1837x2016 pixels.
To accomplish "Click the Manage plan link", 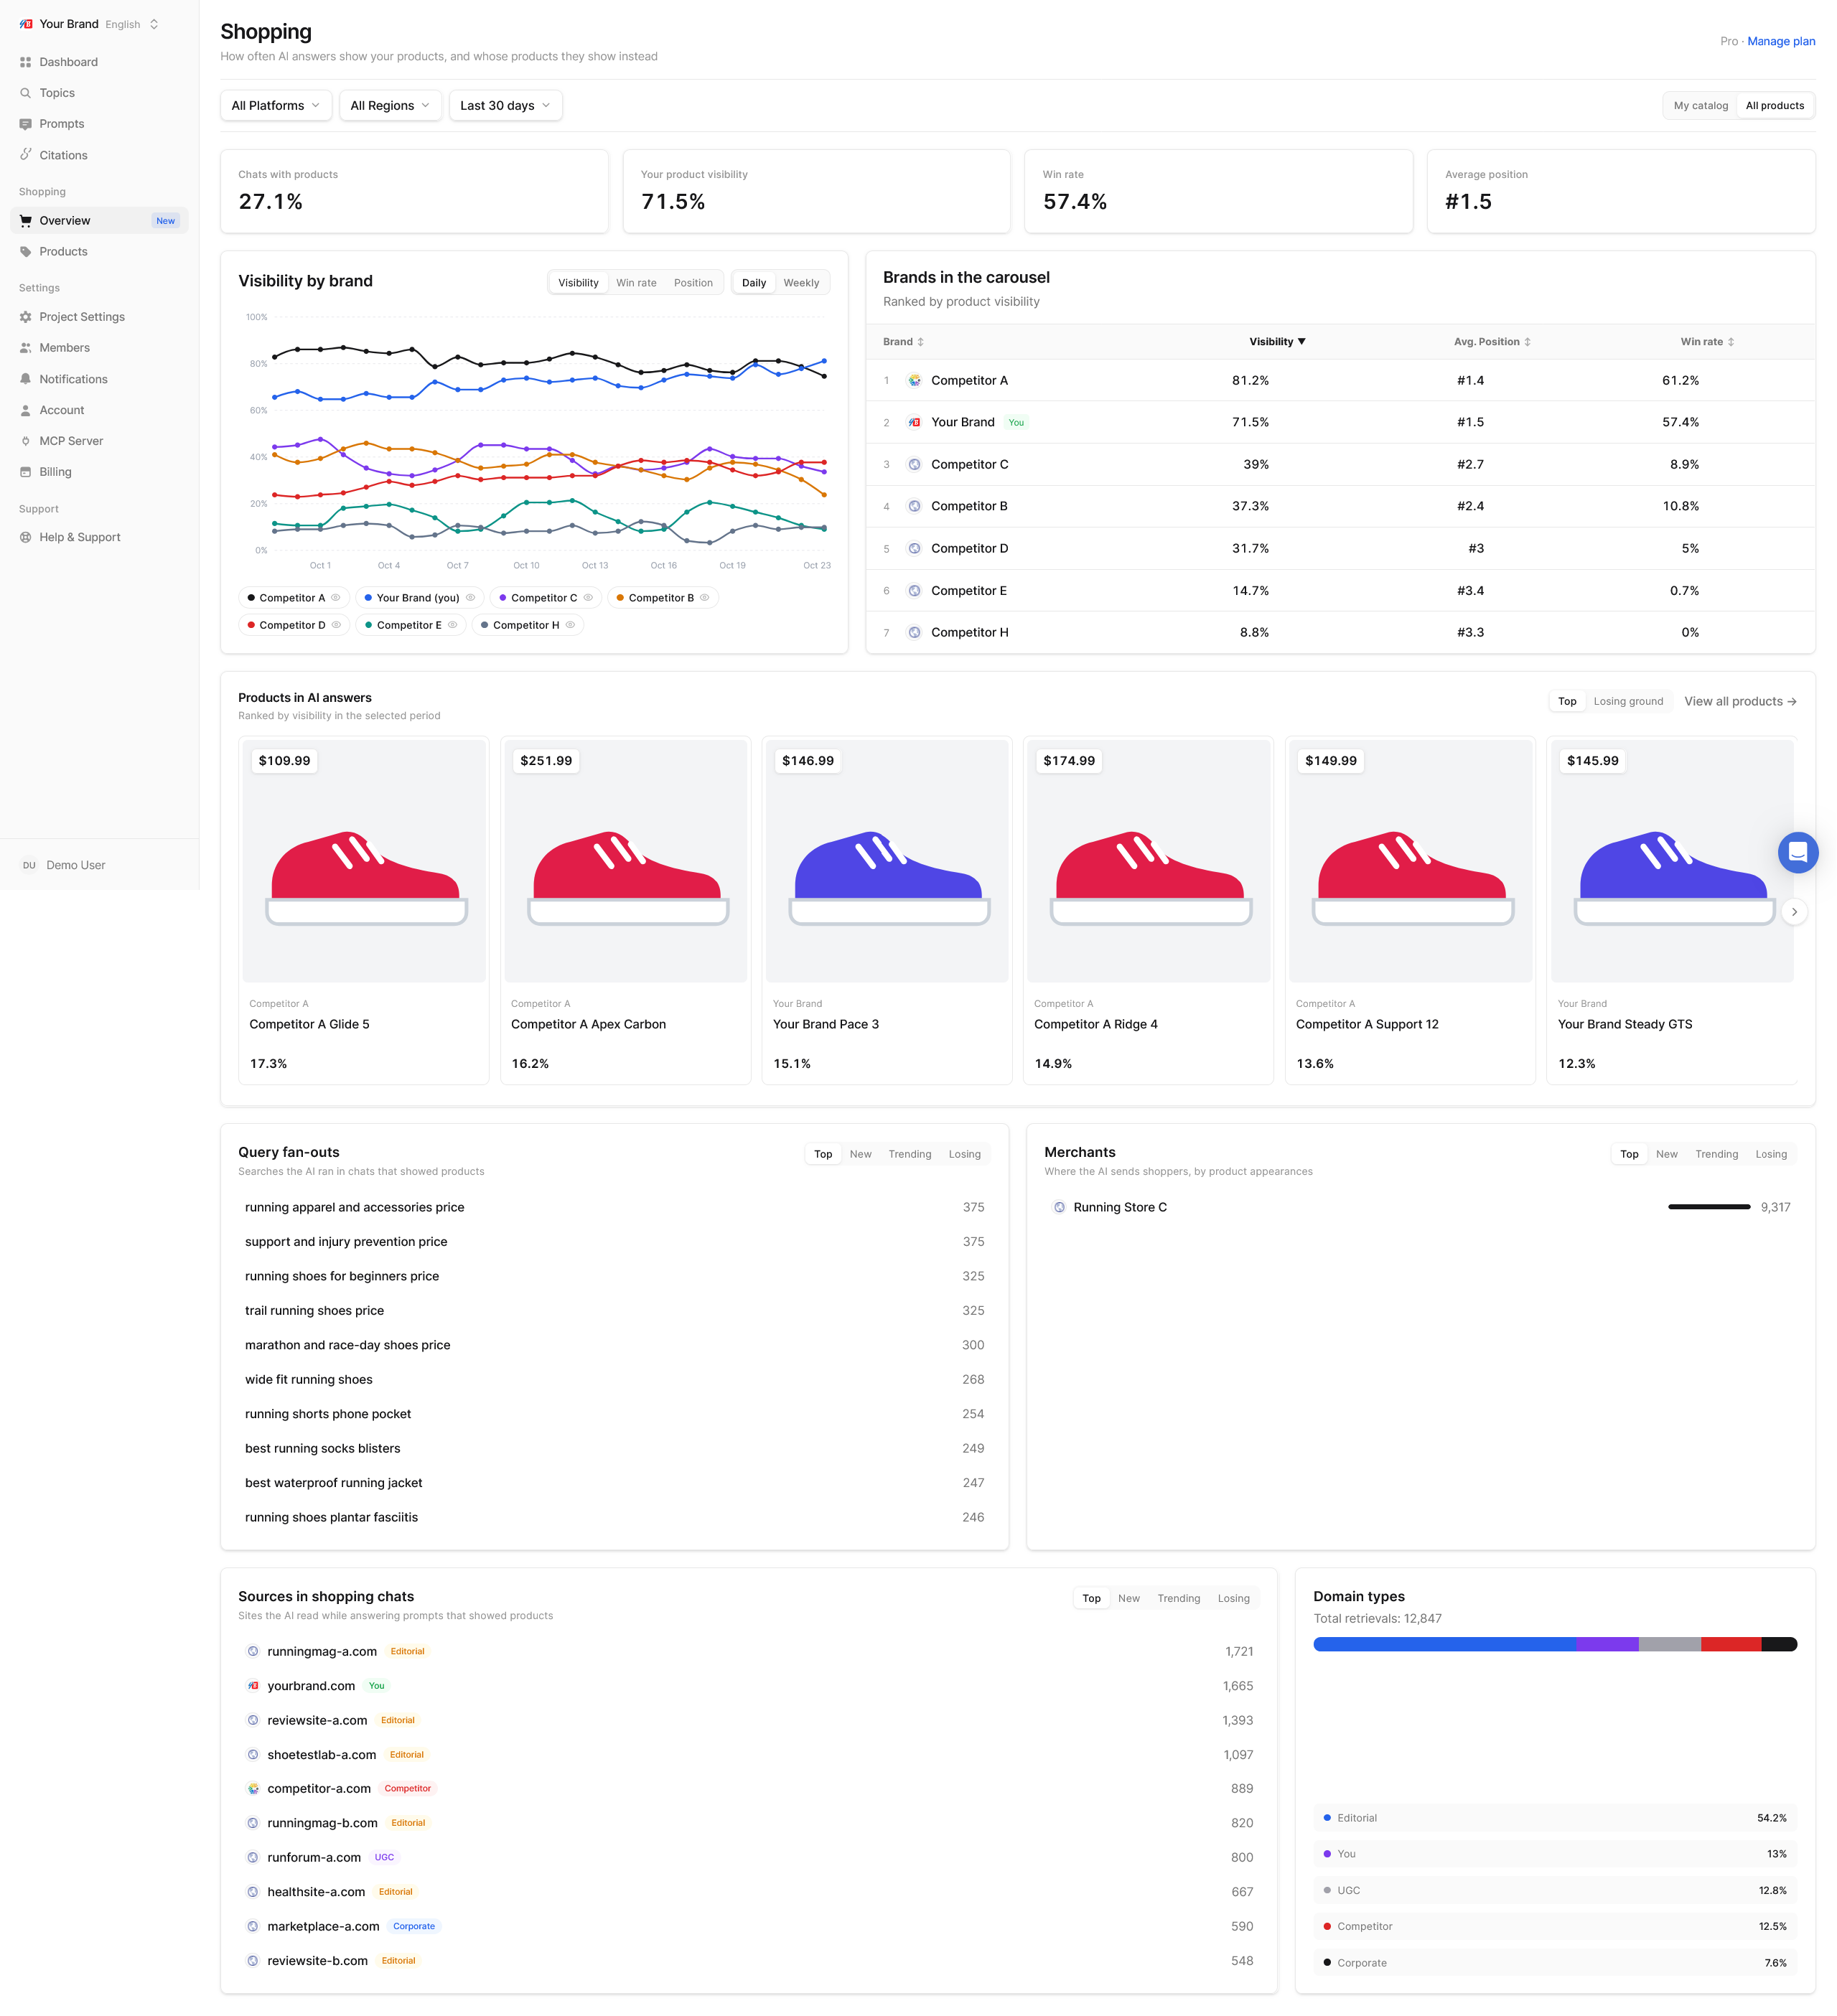I will pos(1781,41).
